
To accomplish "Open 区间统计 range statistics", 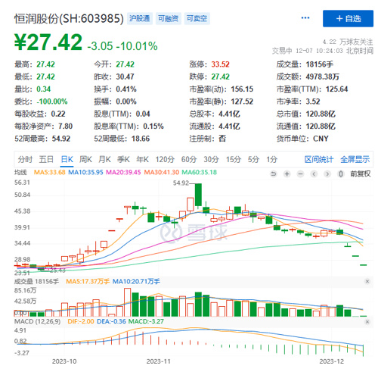I will 319,159.
